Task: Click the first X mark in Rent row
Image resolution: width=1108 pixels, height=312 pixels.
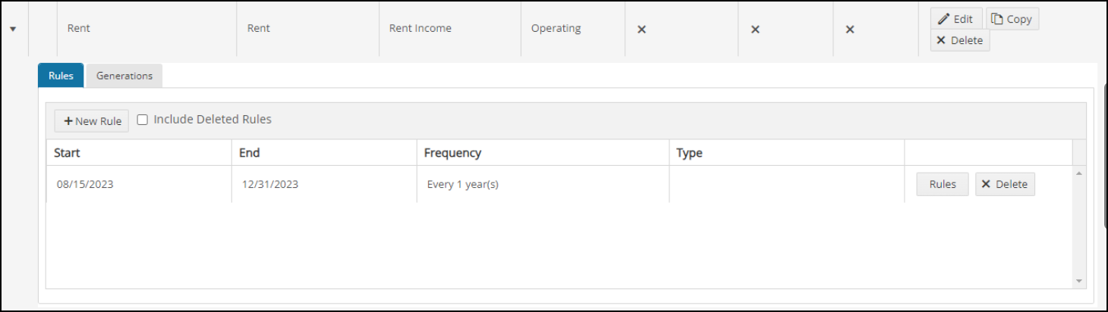Action: click(x=641, y=29)
